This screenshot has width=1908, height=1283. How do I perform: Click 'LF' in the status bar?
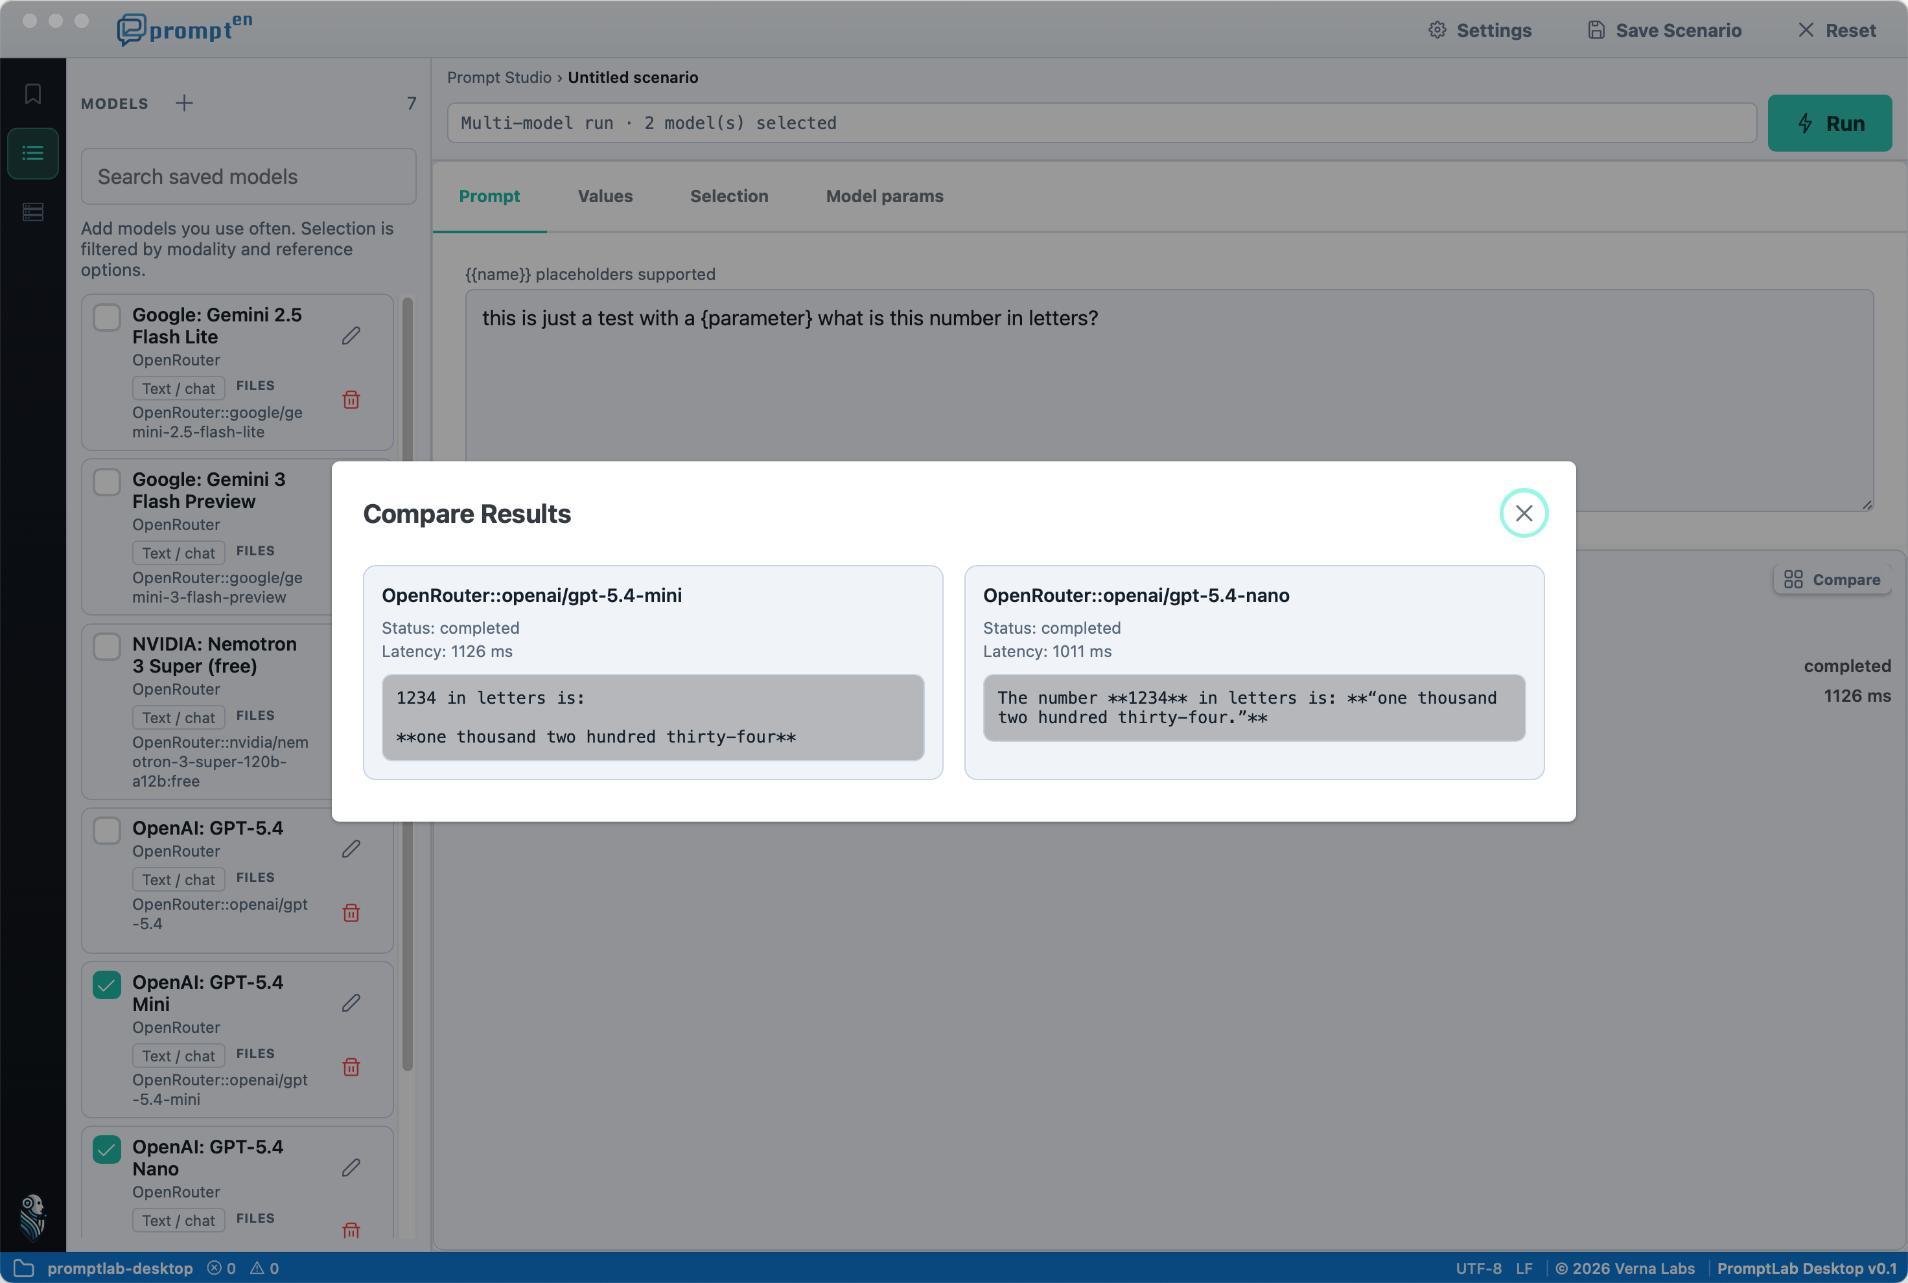pos(1524,1268)
